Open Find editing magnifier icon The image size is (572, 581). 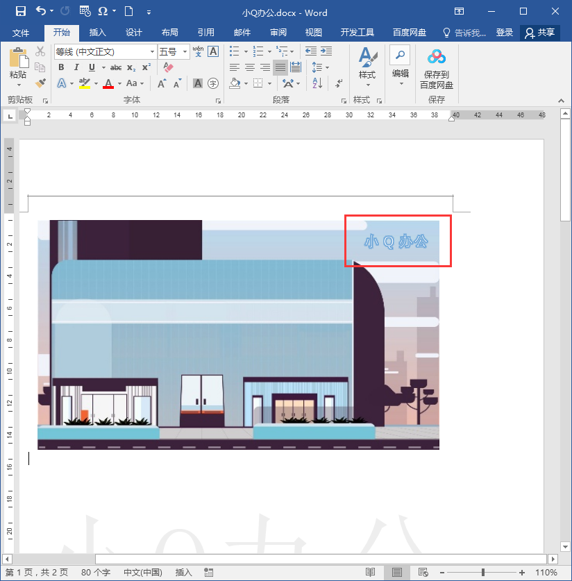pos(400,56)
